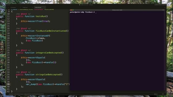Click the @test comment on line 34
173x97 pixels.
point(23,72)
